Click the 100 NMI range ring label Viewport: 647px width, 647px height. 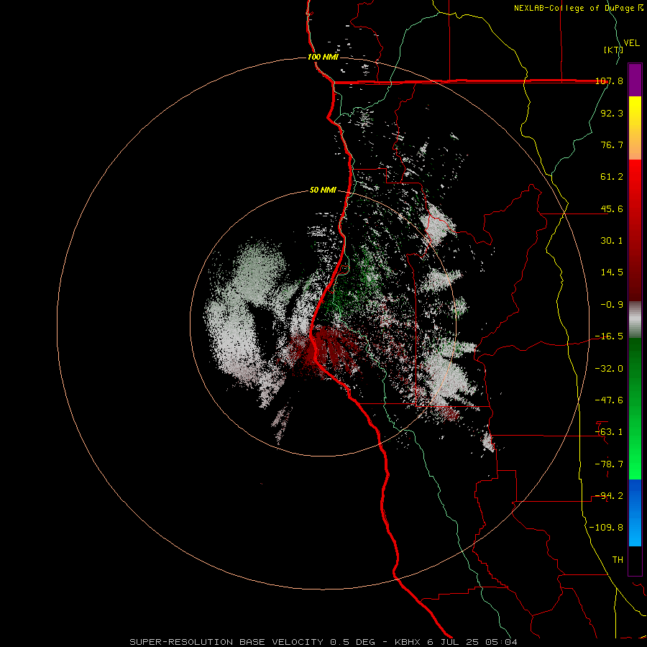[323, 57]
